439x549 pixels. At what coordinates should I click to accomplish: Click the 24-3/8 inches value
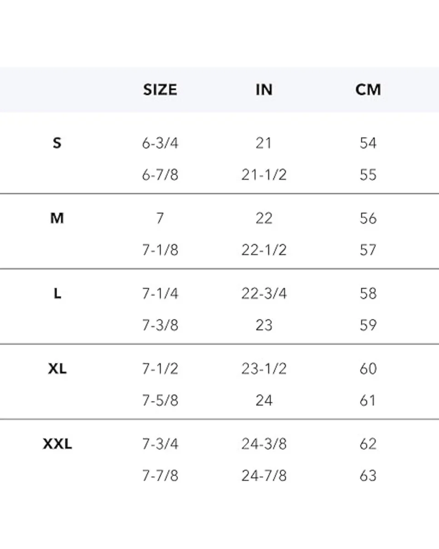tap(264, 444)
